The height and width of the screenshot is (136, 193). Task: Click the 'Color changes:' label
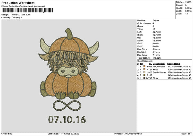pos(144,23)
